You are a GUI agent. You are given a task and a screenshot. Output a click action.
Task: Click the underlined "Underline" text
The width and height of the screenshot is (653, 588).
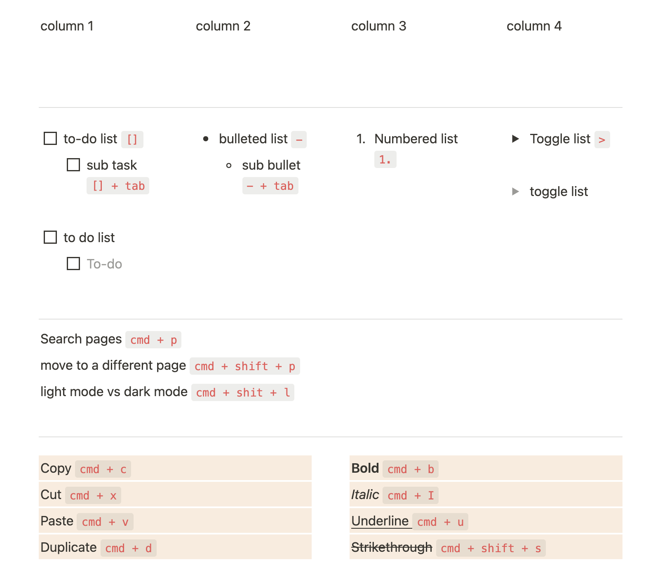coord(380,521)
